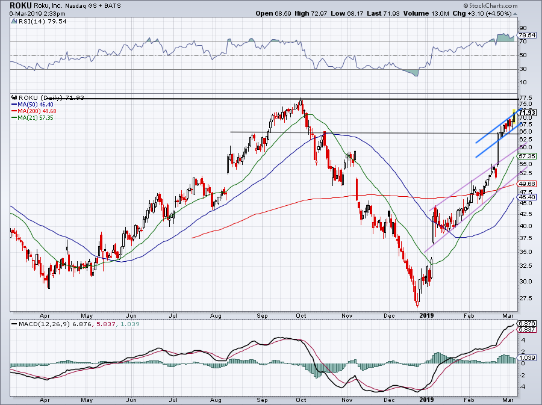The height and width of the screenshot is (405, 542).
Task: Click the red 49.68 tag on price axis
Action: [527, 184]
